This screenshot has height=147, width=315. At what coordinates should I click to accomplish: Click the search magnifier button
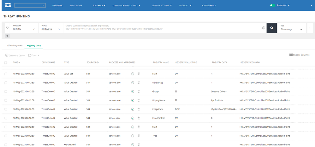[x=271, y=28]
